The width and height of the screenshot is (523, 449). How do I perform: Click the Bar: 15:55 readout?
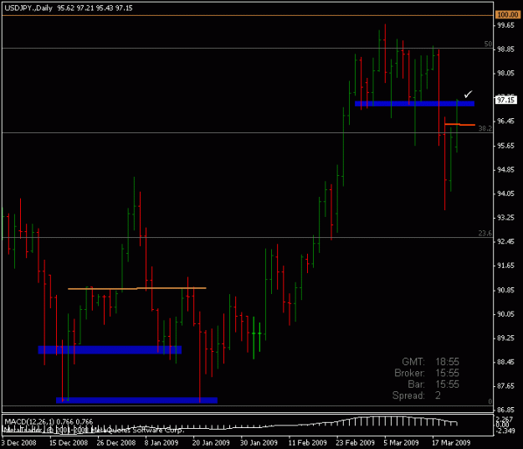(x=433, y=384)
